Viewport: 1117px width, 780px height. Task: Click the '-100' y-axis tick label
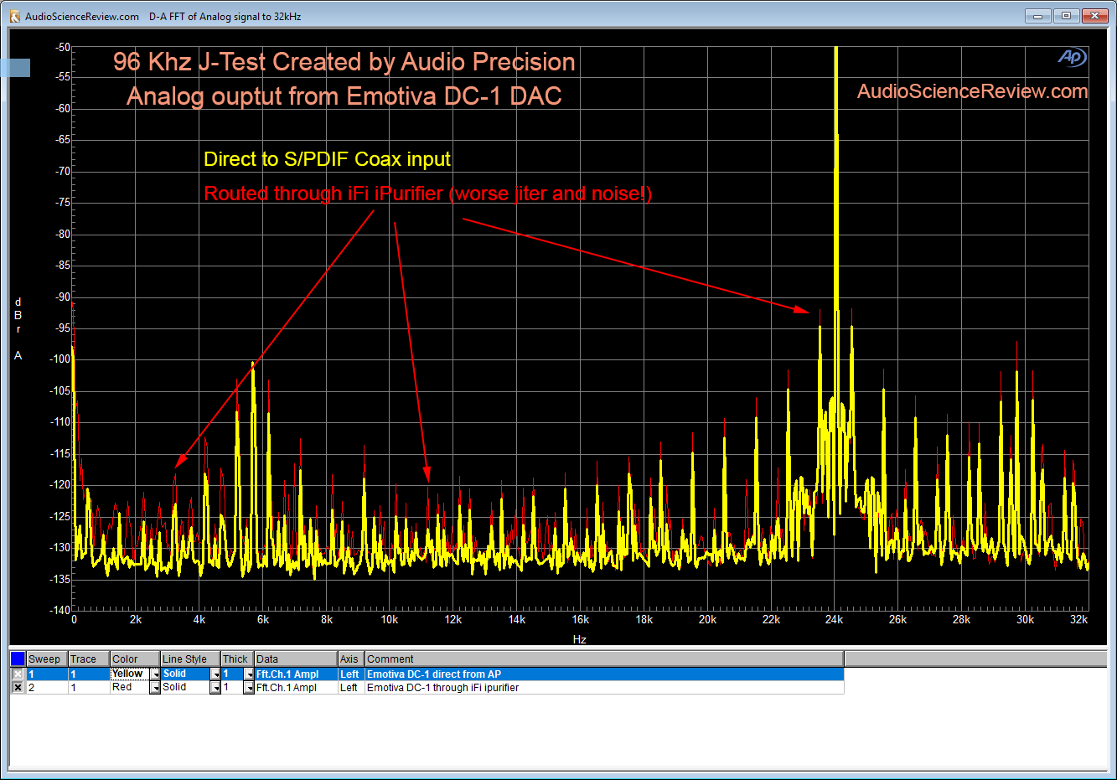(60, 359)
